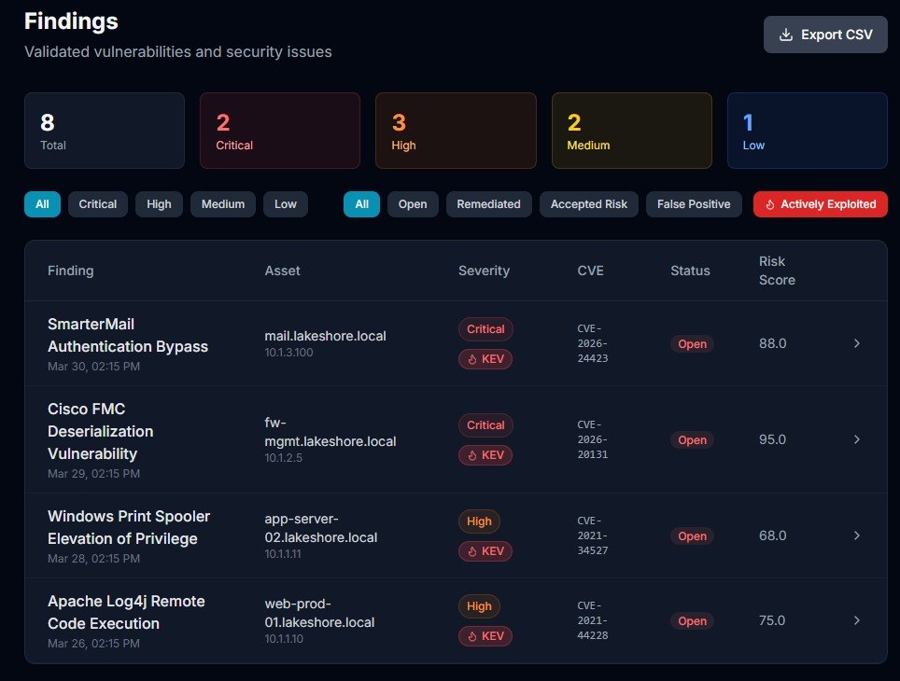Click the Asset column header
This screenshot has height=681, width=900.
(282, 271)
